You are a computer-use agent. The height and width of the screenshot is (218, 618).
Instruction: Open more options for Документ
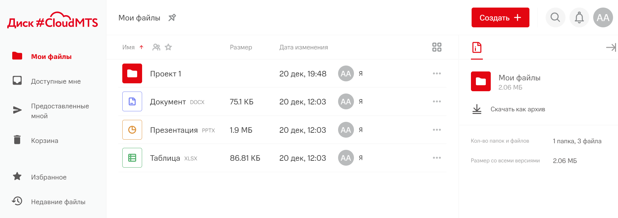(x=437, y=101)
